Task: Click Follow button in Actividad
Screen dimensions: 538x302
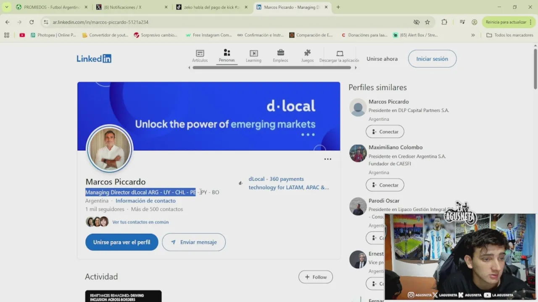Action: (316, 277)
